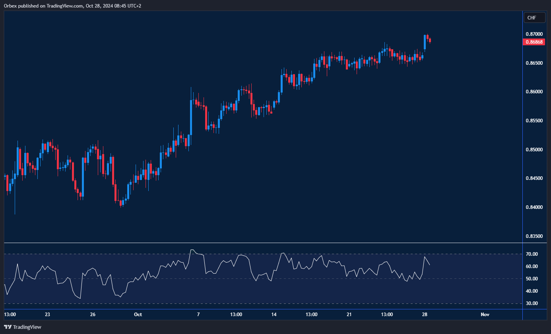Click the 7 date label on time axis
The height and width of the screenshot is (334, 551).
coord(198,315)
